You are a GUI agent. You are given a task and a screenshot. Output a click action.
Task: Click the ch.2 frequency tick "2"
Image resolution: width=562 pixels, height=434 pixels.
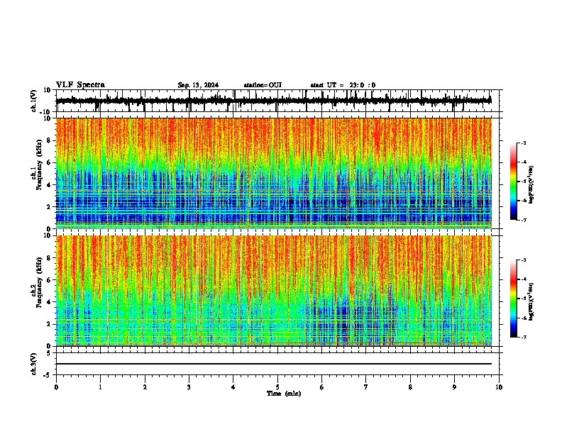coord(49,324)
